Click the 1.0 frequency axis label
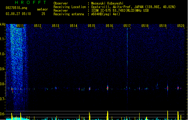The height and width of the screenshot is (120, 188). [x=2, y=54]
